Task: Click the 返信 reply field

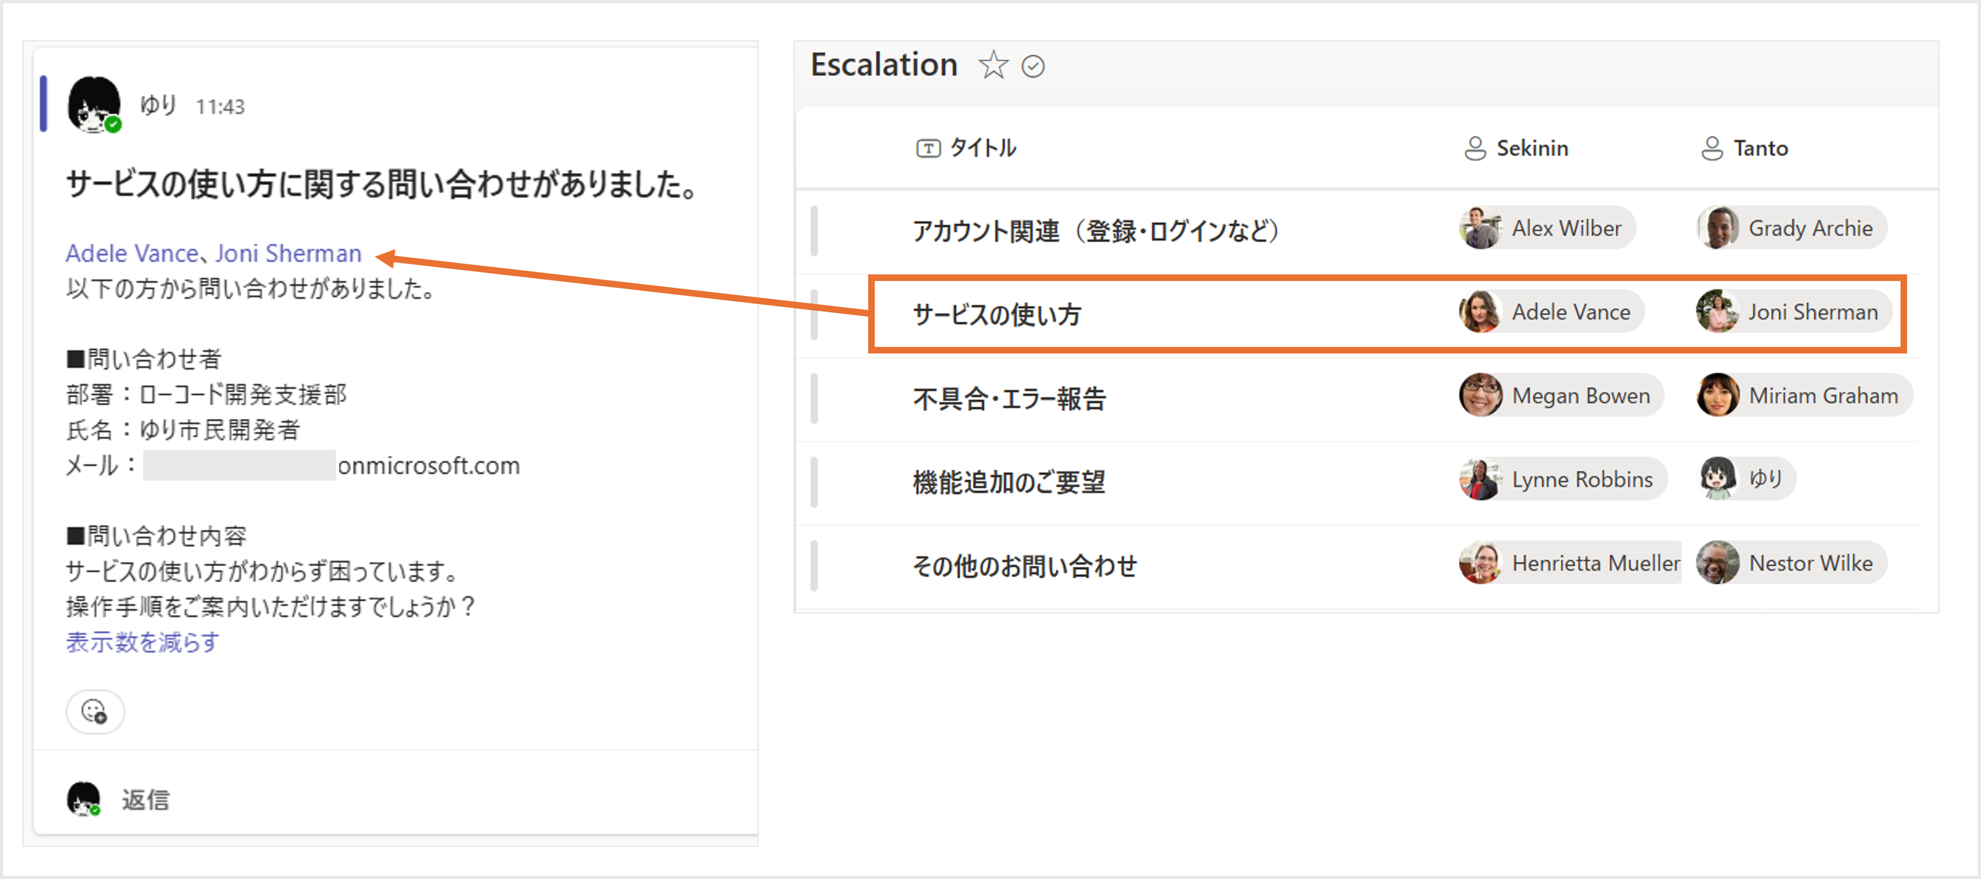Action: [x=145, y=800]
